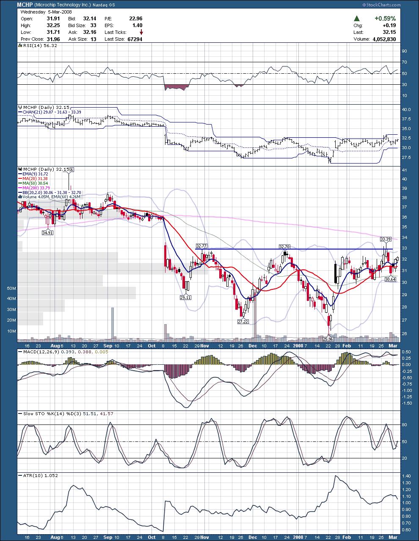Click the 34.91 low price annotation
419x541 pixels.
(x=48, y=233)
